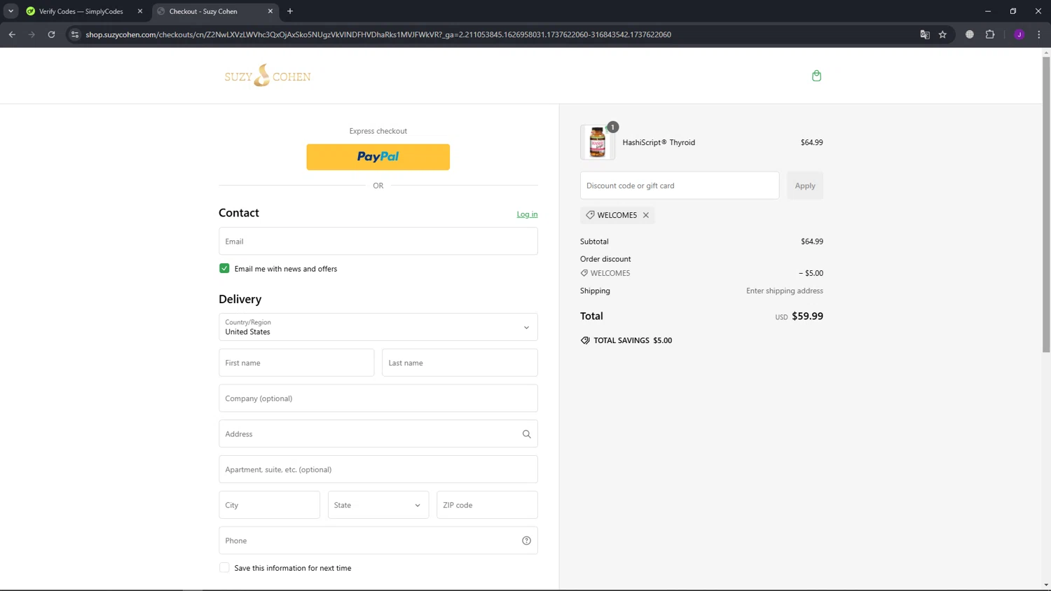Focus the Apartment, suite, etc. field
This screenshot has width=1051, height=591.
pos(378,469)
